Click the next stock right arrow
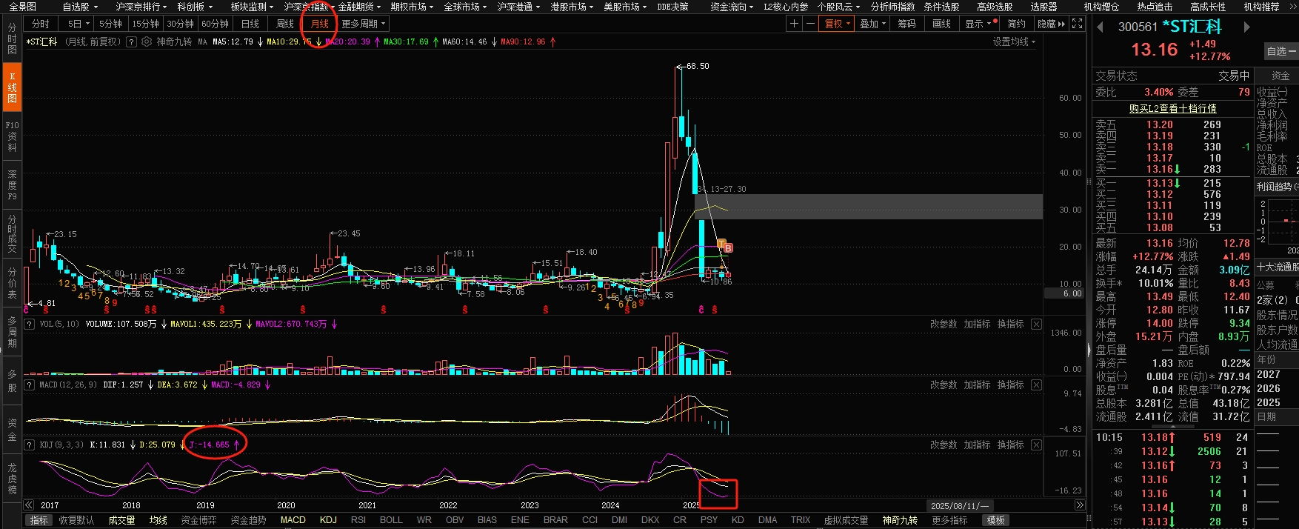This screenshot has width=1299, height=529. pyautogui.click(x=1247, y=27)
